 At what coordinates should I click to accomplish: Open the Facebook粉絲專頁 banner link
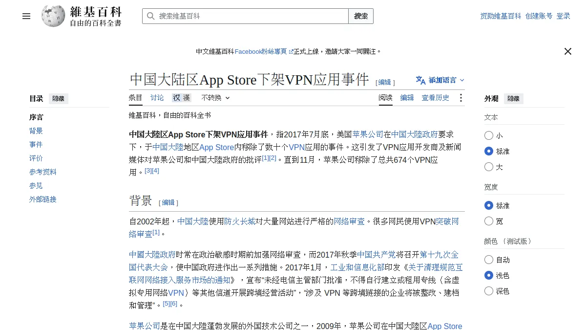(264, 51)
